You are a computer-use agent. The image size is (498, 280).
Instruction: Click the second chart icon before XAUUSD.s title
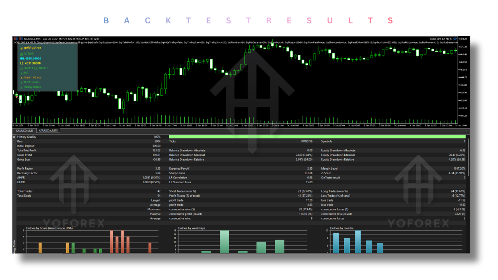[21, 39]
